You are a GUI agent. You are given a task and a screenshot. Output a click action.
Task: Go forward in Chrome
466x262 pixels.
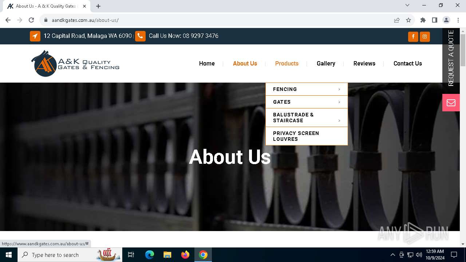(x=20, y=20)
